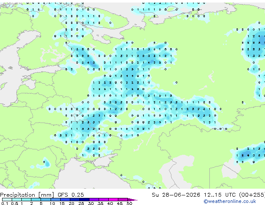This screenshot has width=265, height=205.
Task: Click the purple above-50 legend arrow
Action: point(132,200)
